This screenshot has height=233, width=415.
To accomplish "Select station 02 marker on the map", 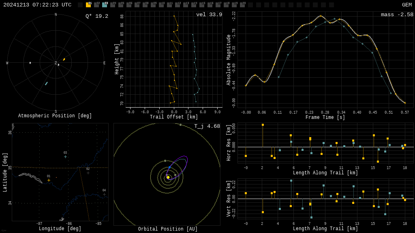I will click(x=88, y=173).
